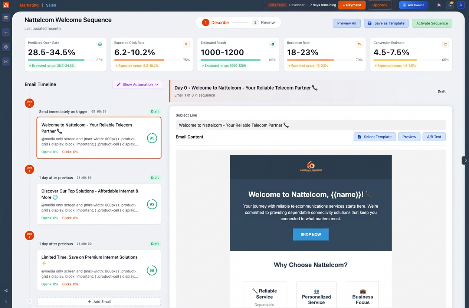Click the share icon at sidebar bottom

point(6,291)
